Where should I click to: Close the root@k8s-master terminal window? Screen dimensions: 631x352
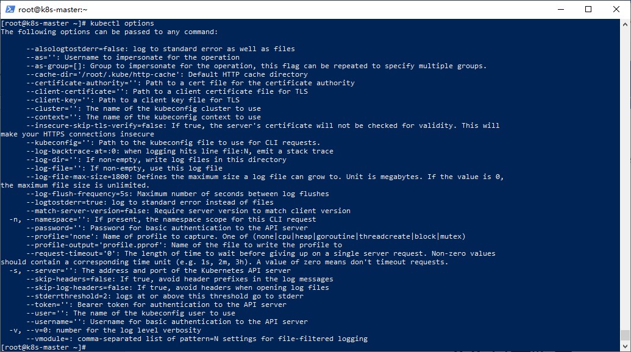pos(616,9)
